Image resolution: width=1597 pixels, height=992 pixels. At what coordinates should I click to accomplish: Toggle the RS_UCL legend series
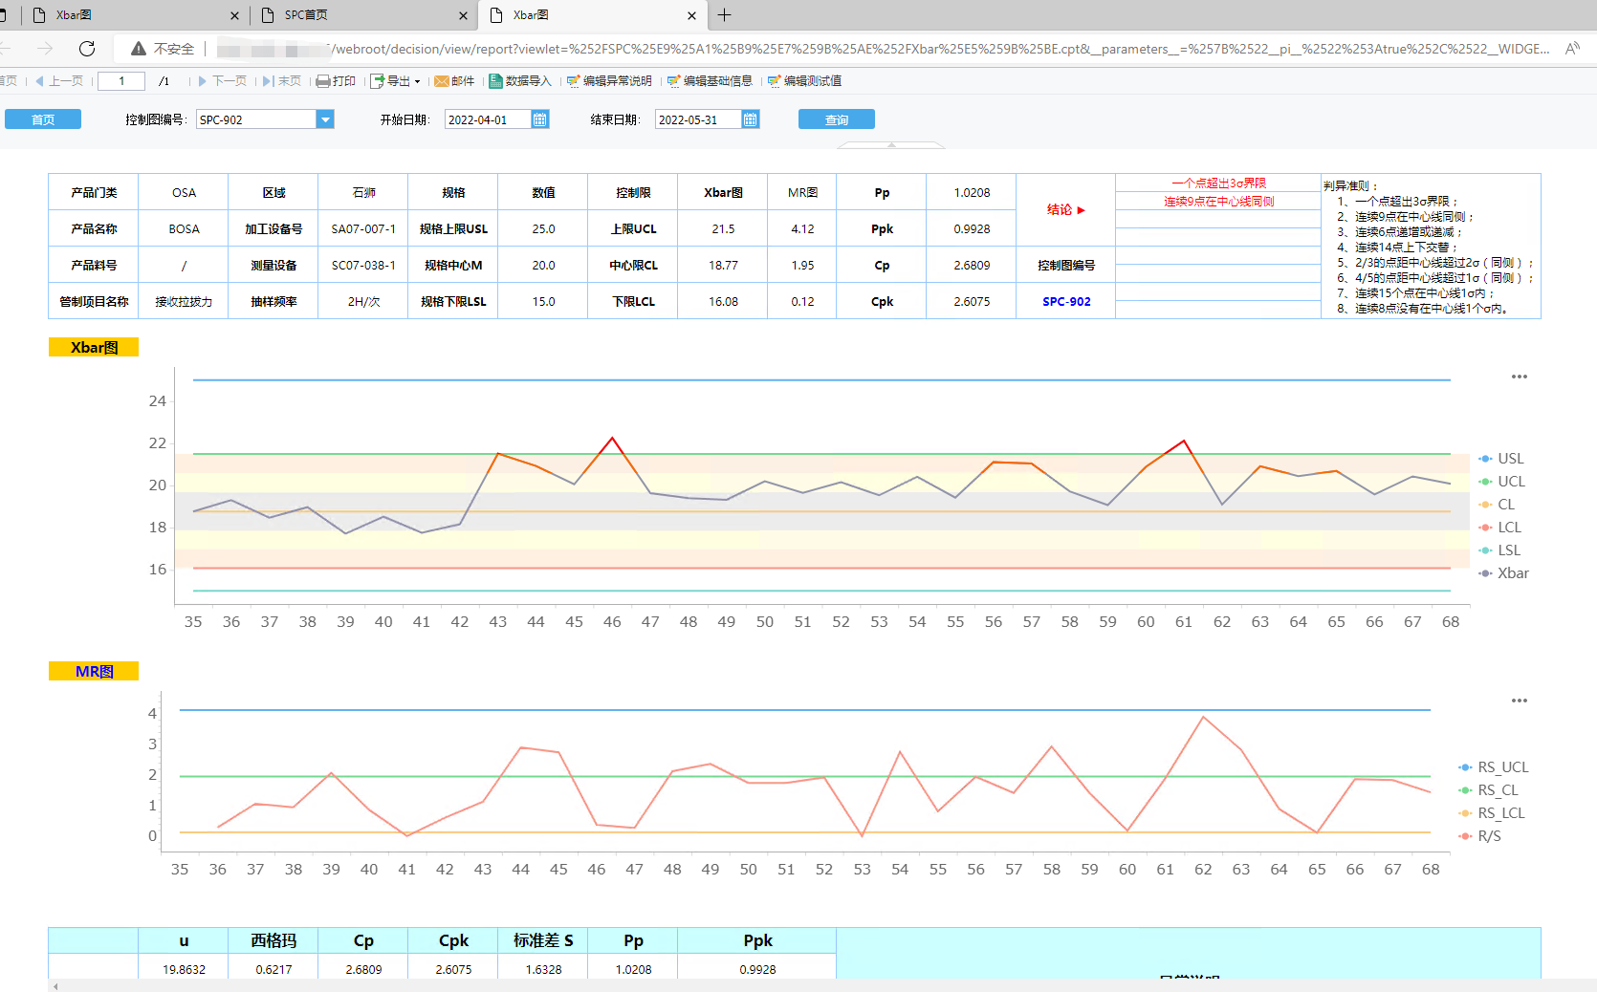(x=1494, y=767)
